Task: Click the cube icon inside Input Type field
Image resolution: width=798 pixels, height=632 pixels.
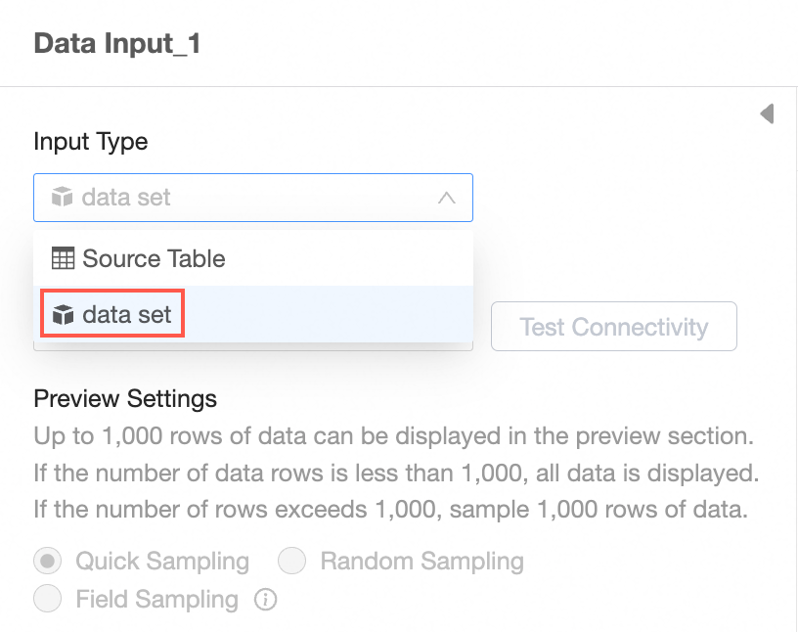Action: click(x=63, y=198)
